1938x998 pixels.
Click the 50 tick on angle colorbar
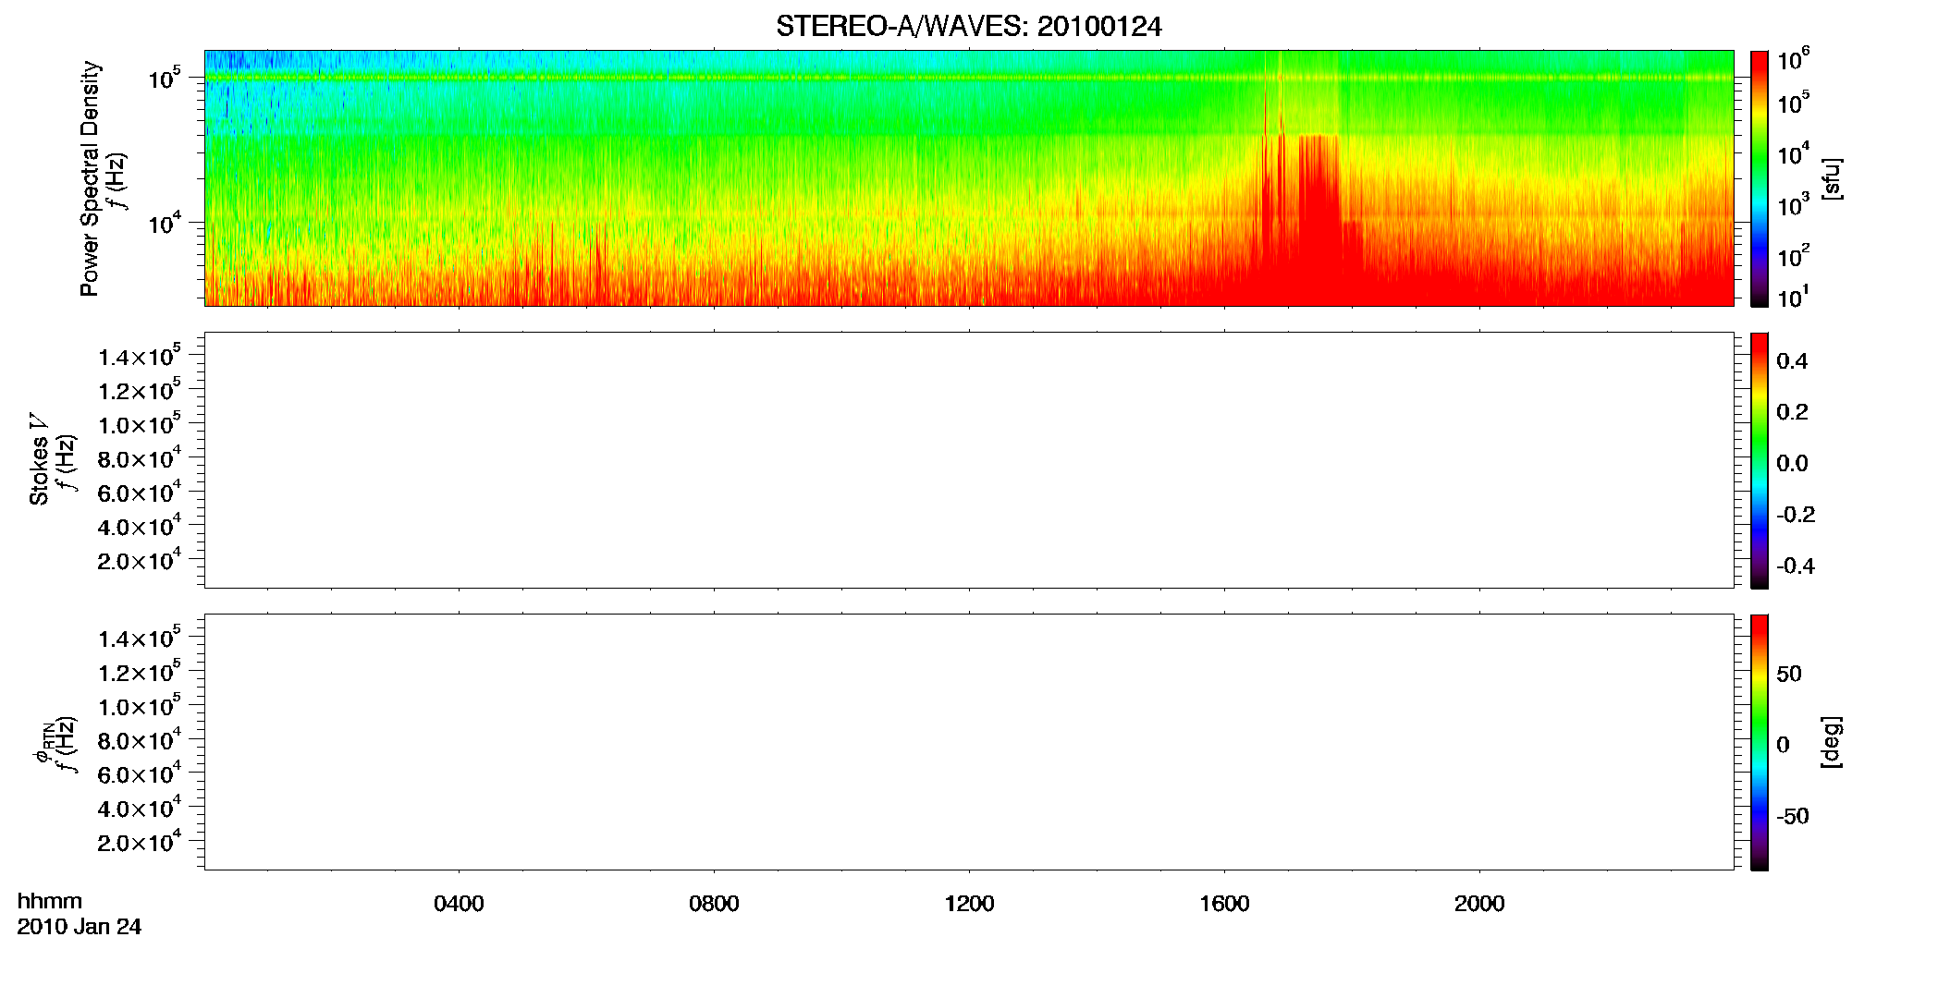pos(1789,674)
